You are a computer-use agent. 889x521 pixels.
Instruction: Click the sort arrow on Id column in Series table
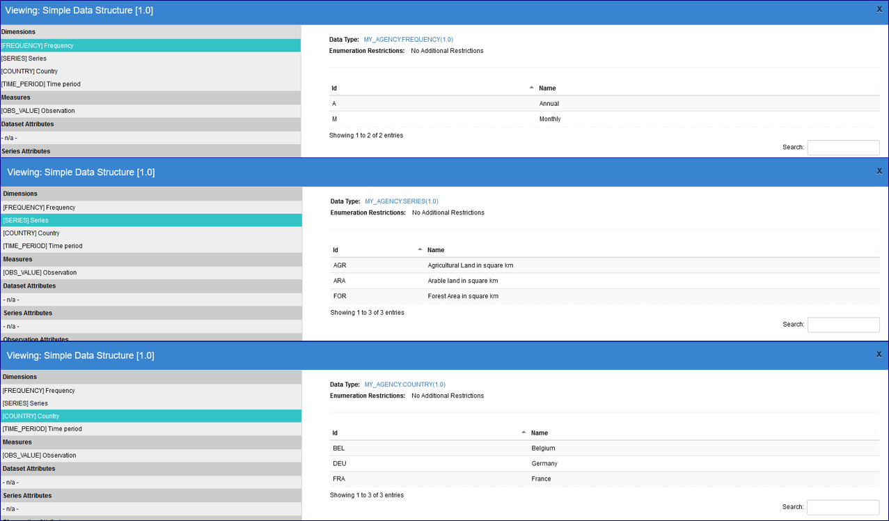coord(419,248)
